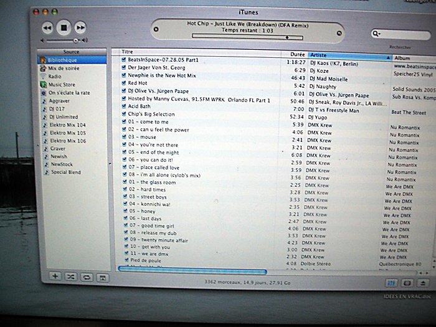Sort by the Durée column header
Image resolution: width=436 pixels, height=327 pixels.
coord(295,54)
